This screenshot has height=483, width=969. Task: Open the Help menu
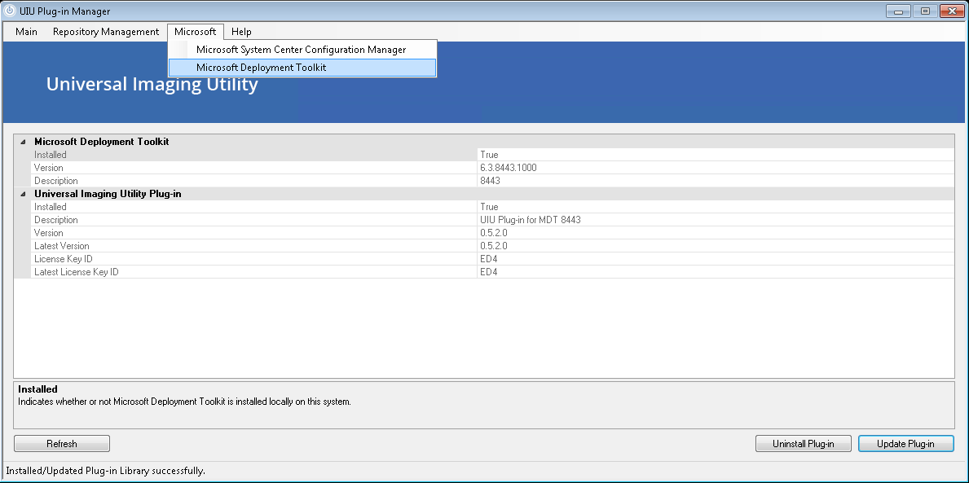click(x=241, y=32)
